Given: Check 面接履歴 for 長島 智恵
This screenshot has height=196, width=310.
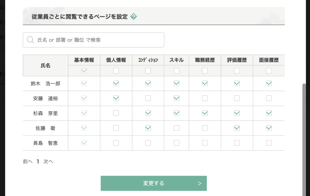Looking at the screenshot, I should coord(269,143).
